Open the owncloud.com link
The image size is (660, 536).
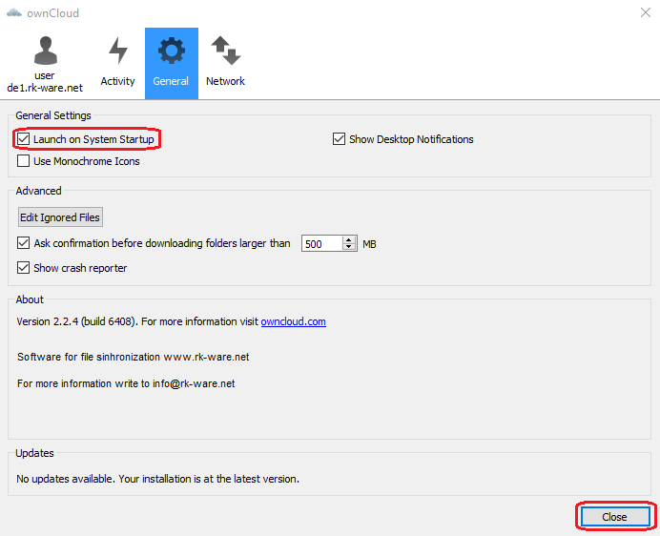pyautogui.click(x=294, y=321)
